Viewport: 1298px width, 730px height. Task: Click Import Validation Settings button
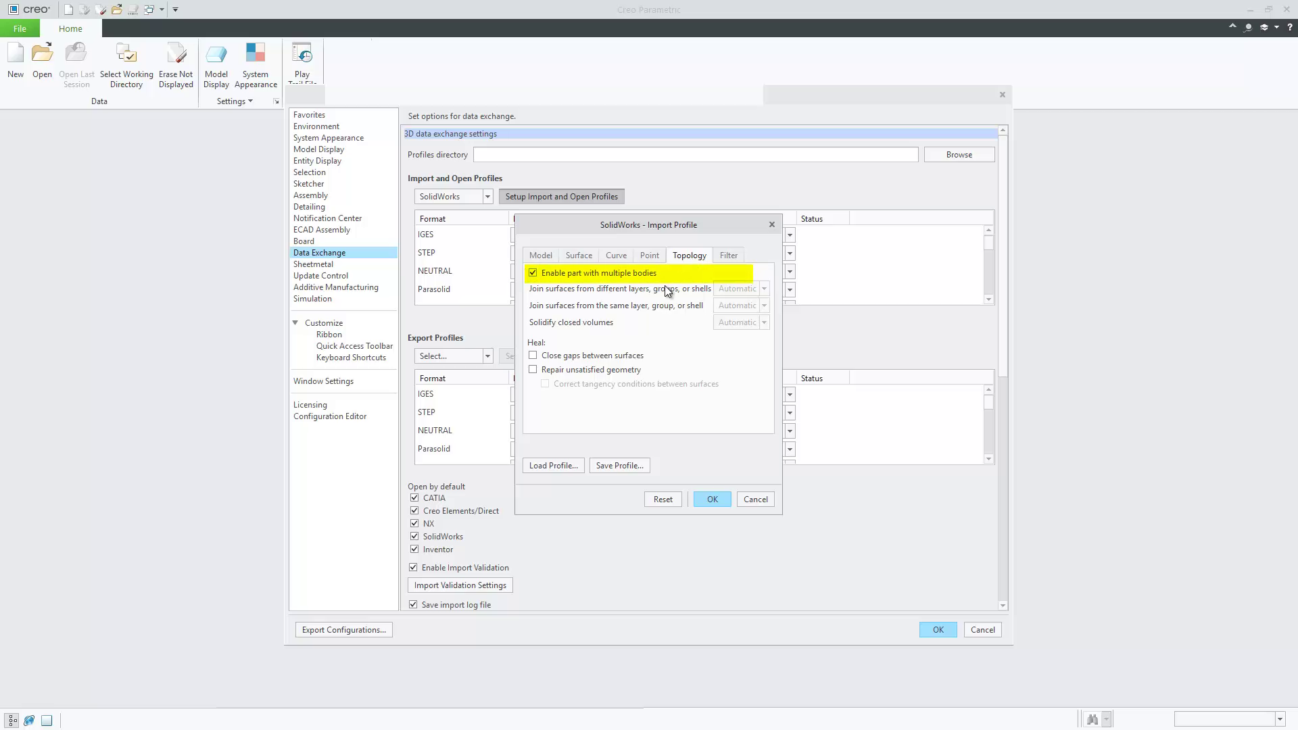click(x=460, y=585)
